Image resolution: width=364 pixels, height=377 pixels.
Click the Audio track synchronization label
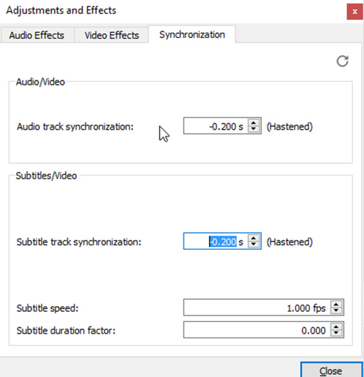click(75, 127)
